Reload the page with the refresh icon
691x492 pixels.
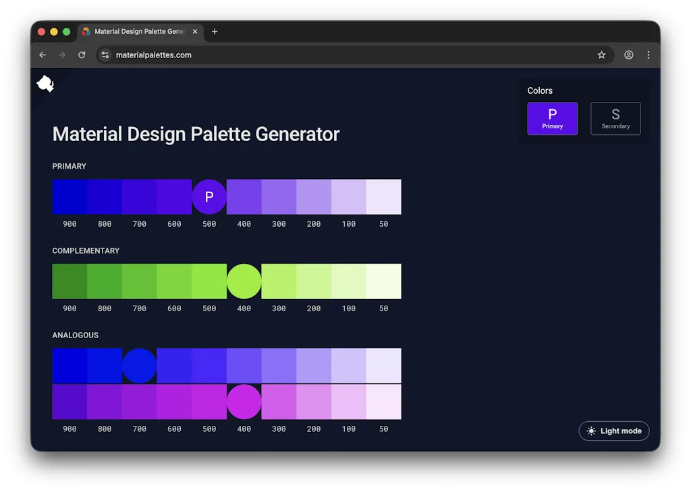click(x=82, y=55)
